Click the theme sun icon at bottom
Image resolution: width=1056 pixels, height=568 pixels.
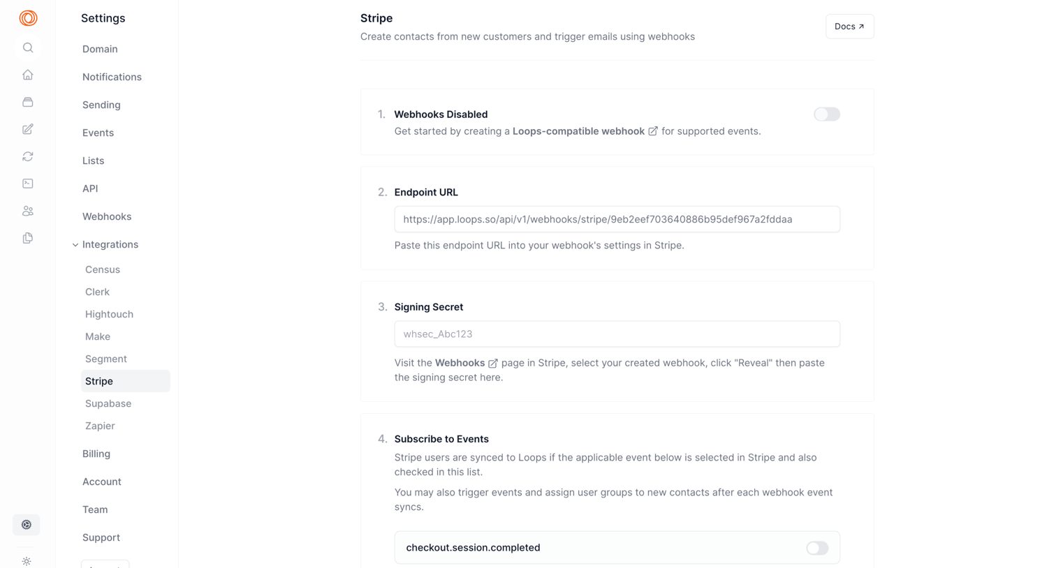[27, 561]
